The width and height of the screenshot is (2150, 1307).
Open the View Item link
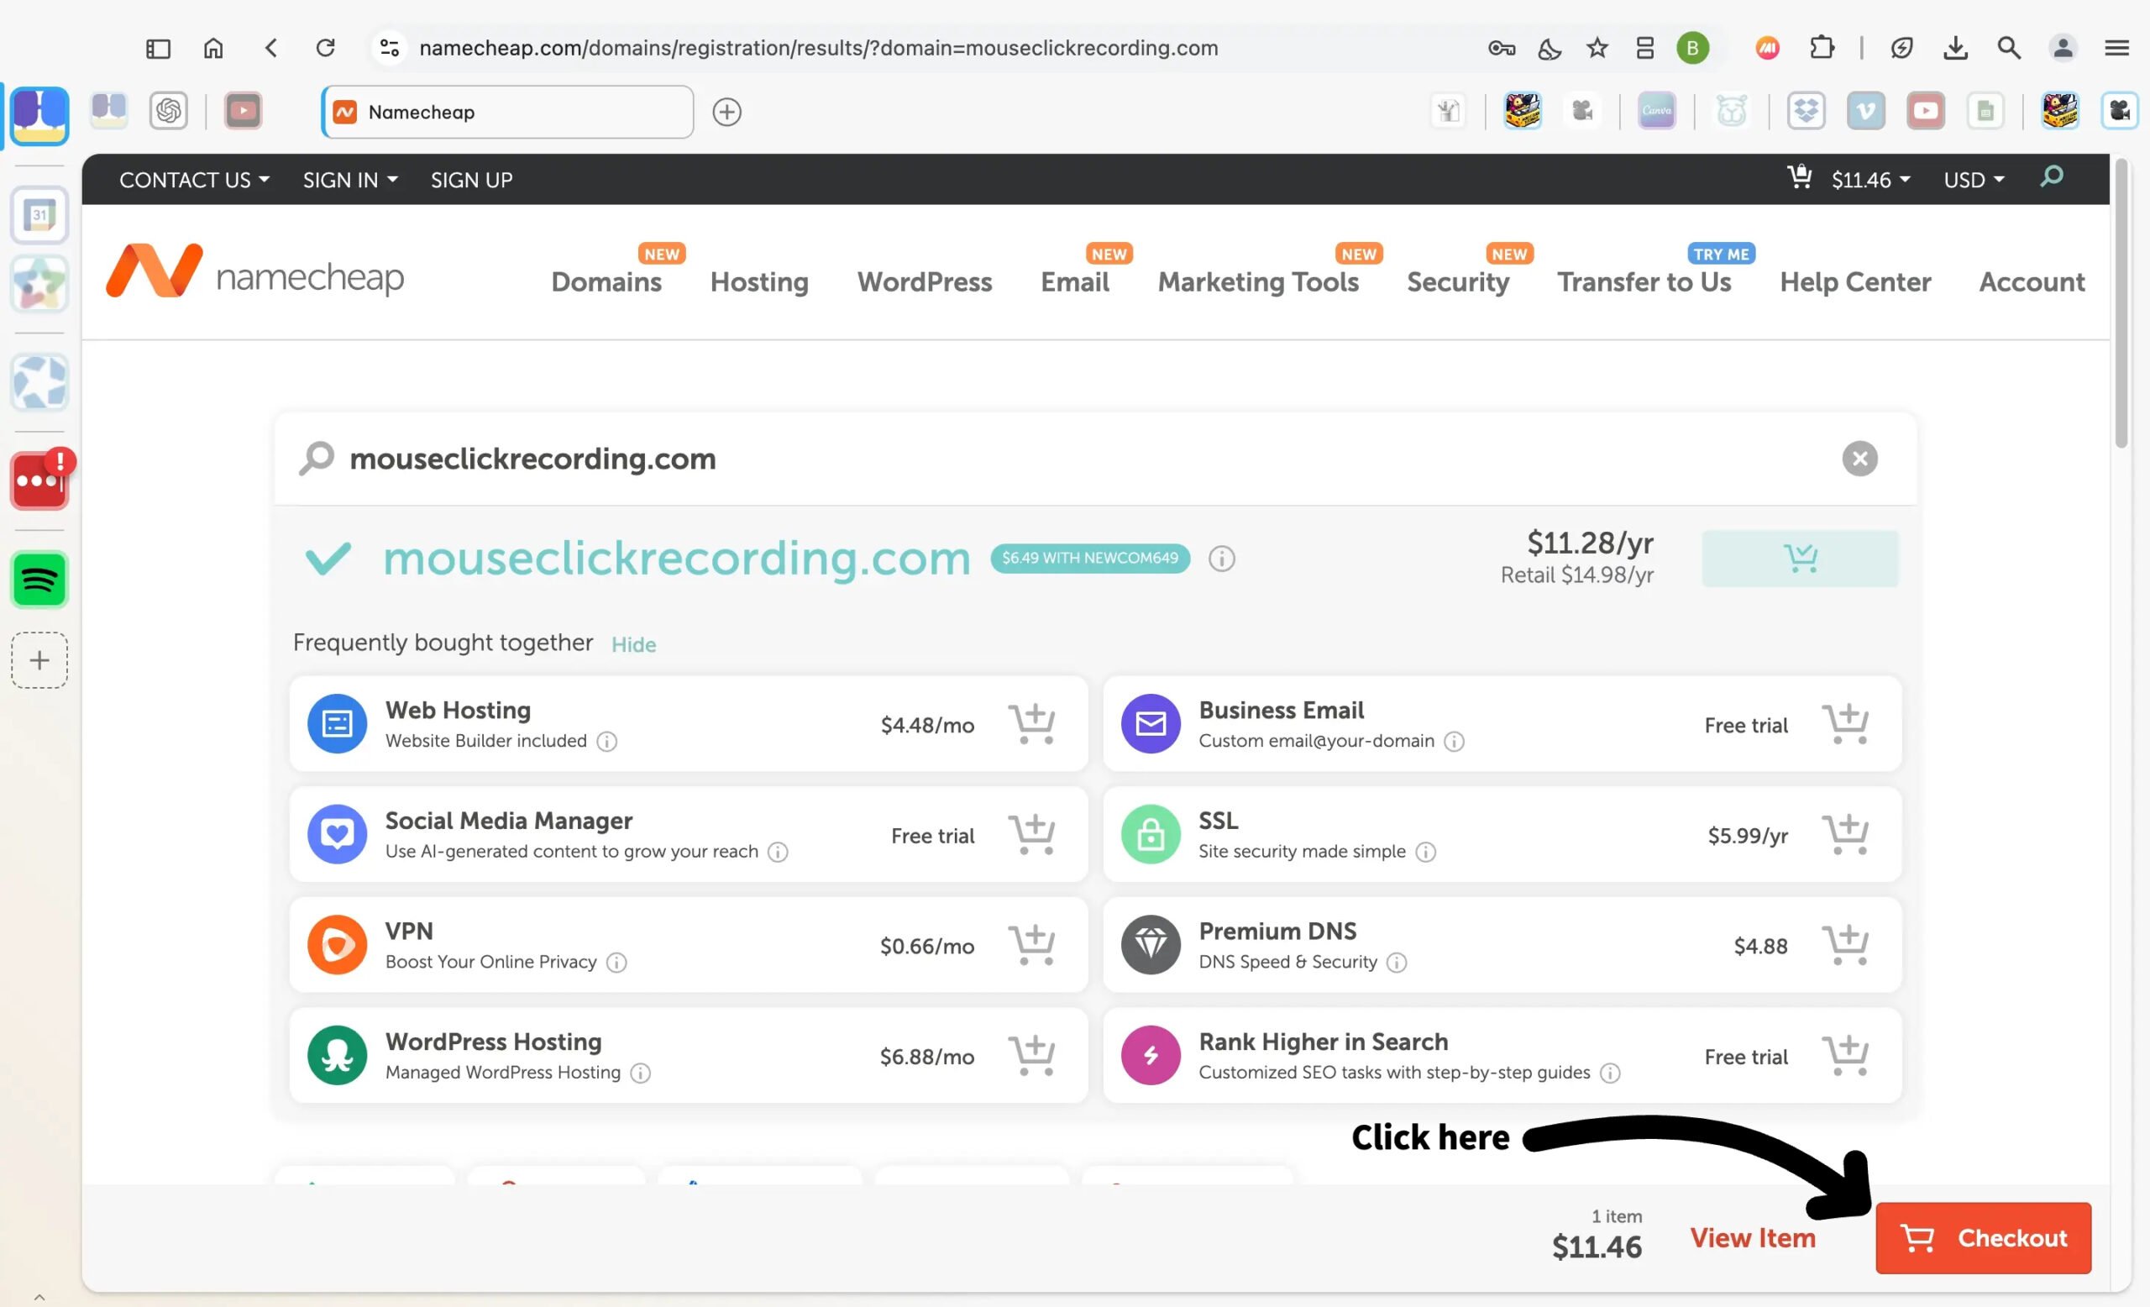1752,1238
